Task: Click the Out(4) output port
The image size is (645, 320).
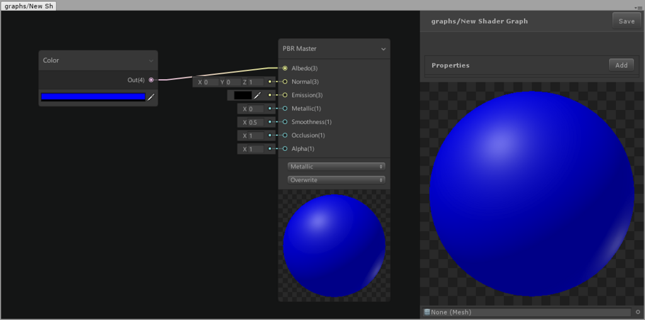Action: click(151, 80)
